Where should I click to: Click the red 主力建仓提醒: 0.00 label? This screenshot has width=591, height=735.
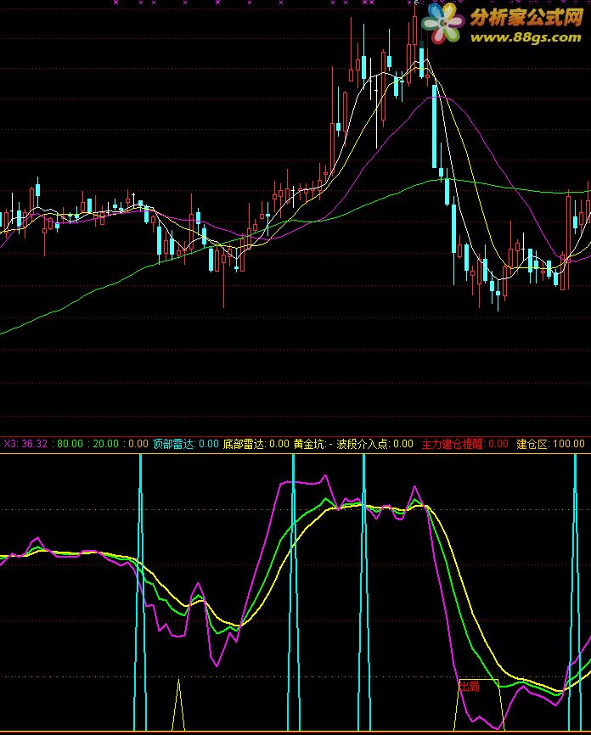(x=464, y=443)
